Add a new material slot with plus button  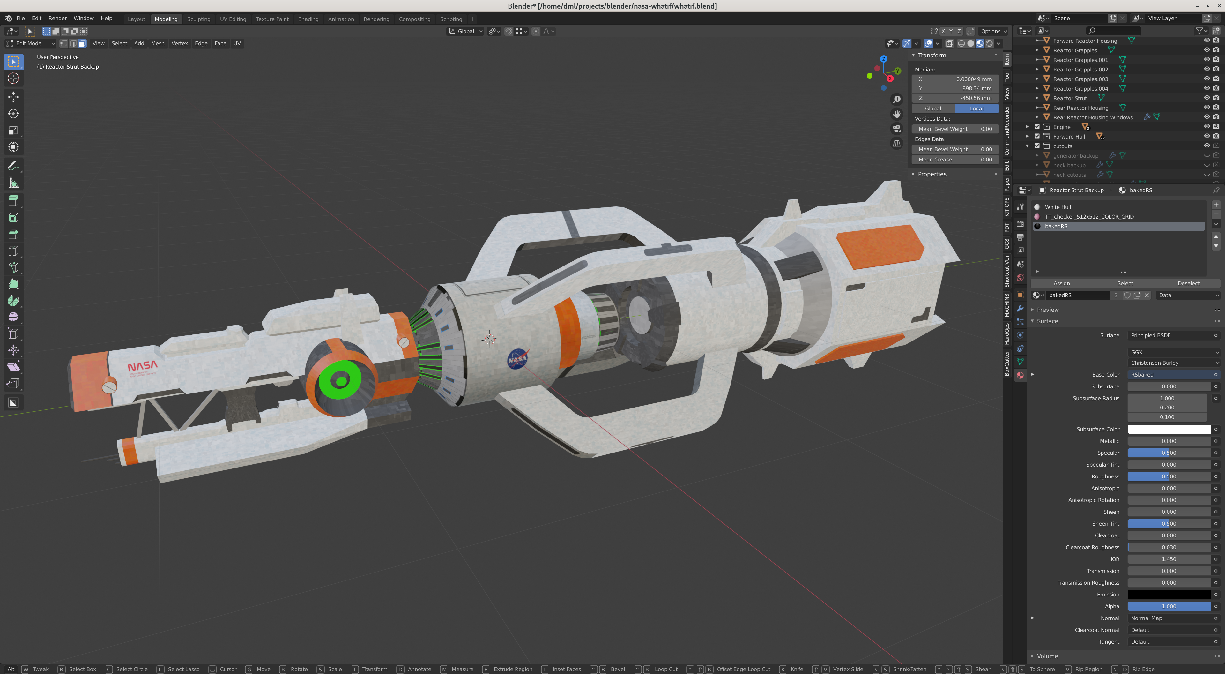(x=1216, y=205)
